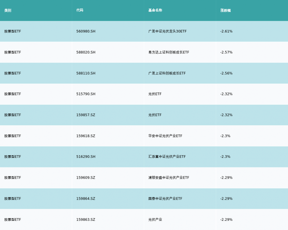Viewport: 288px width, 230px height.
Task: Click 股票型ETF in the 159857.SZ row
Action: click(13, 115)
